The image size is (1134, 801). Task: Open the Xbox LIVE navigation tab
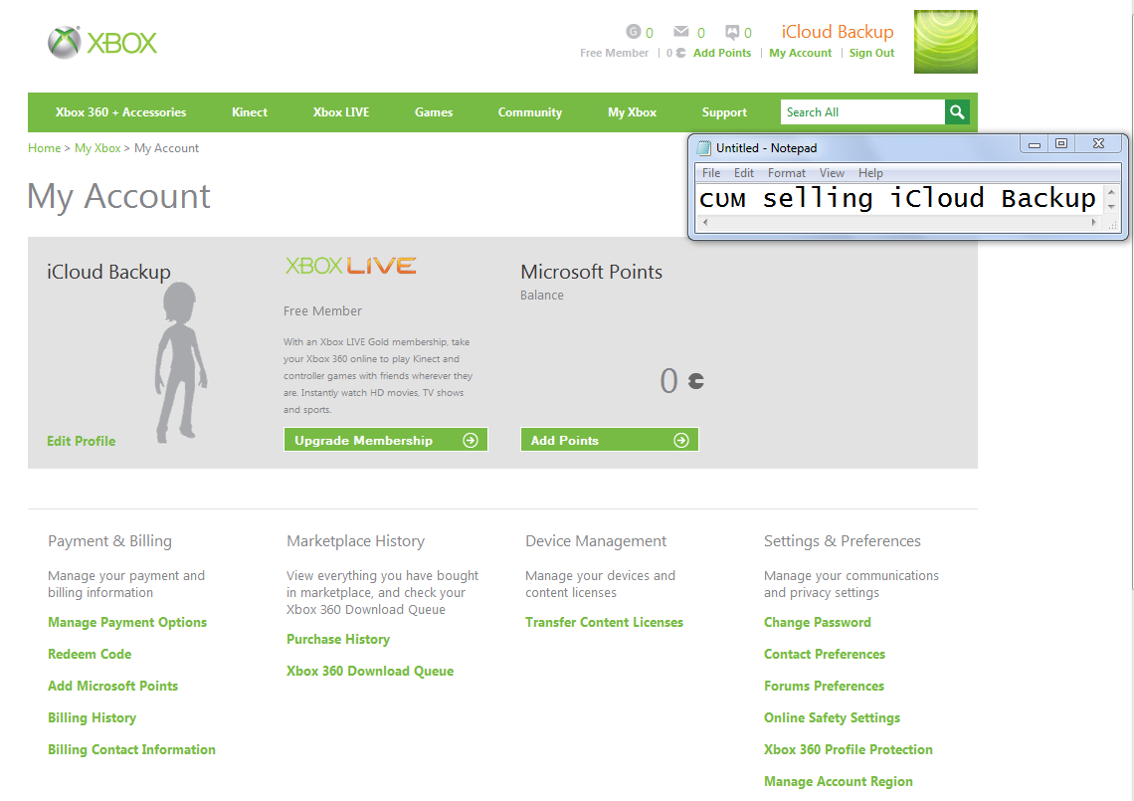tap(341, 112)
